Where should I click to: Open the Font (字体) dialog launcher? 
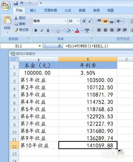point(92,38)
